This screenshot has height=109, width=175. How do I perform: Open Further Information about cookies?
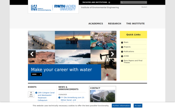coord(121,106)
